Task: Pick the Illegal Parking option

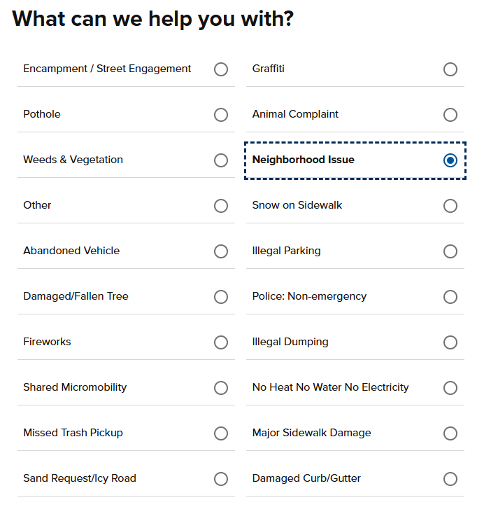Action: [x=450, y=251]
